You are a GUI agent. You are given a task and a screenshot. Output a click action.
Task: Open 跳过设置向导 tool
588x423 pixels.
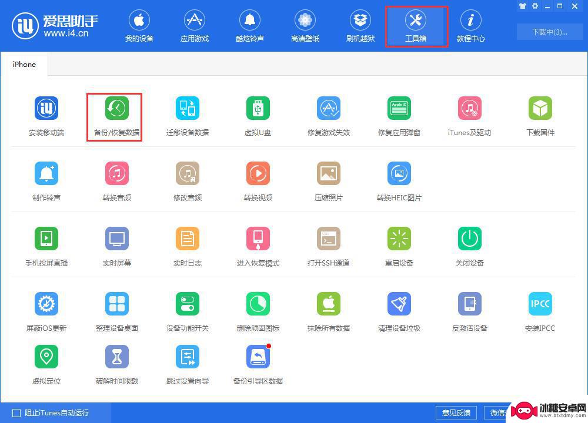coord(188,365)
